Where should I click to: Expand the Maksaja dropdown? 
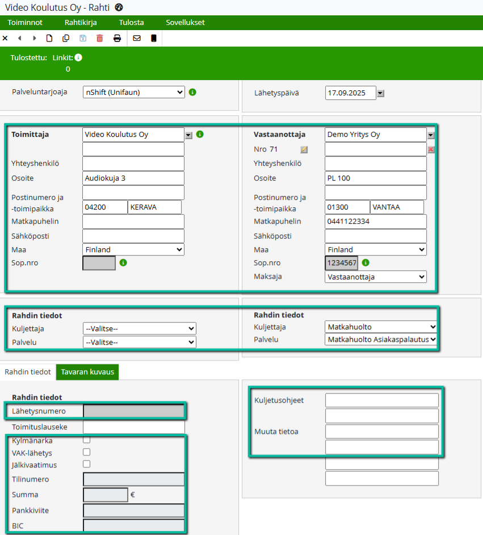tap(375, 277)
